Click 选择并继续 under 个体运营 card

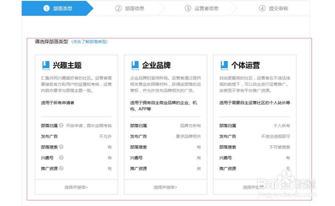coord(255,187)
